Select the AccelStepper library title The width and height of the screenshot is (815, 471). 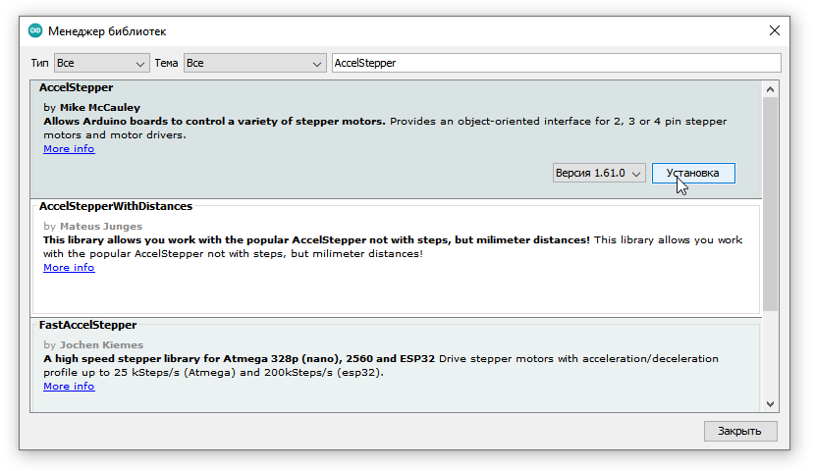click(x=76, y=88)
